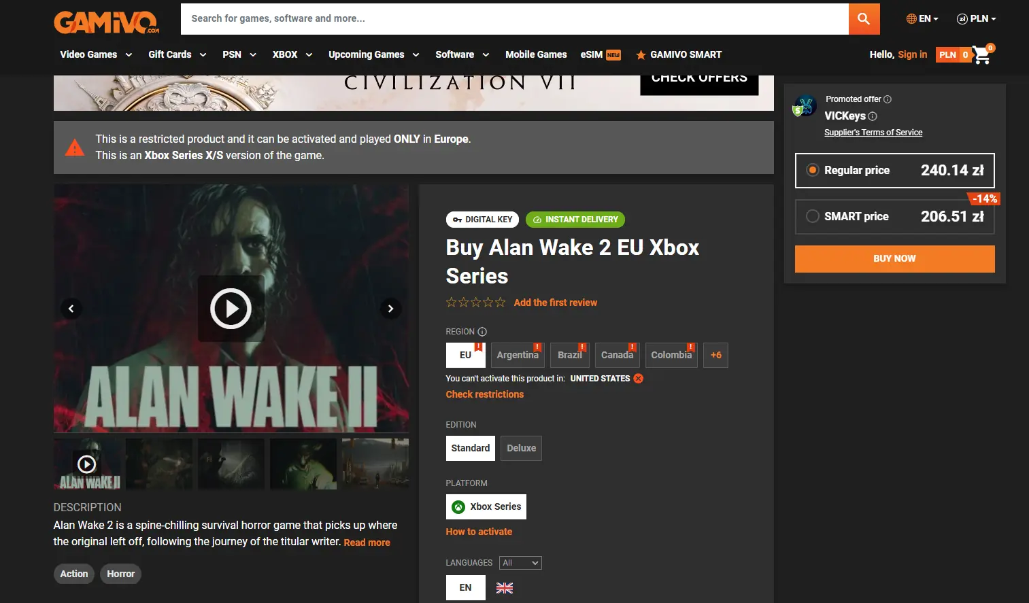Expand the Software menu
Viewport: 1029px width, 603px height.
coord(462,54)
